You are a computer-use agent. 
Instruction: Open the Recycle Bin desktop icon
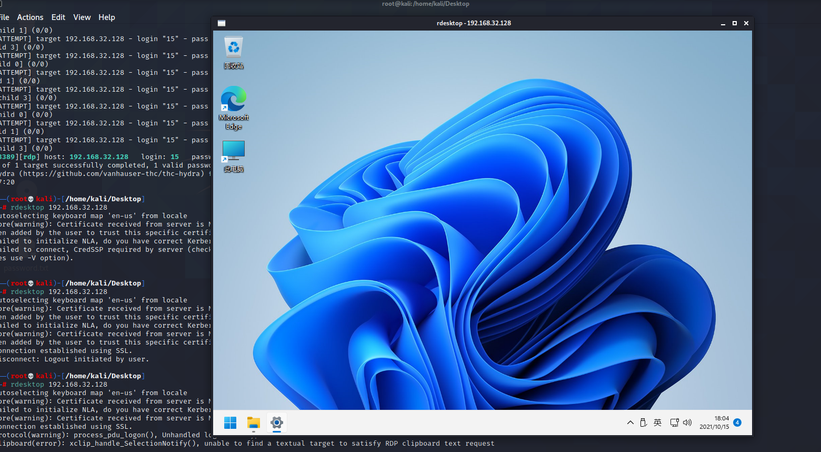(x=234, y=53)
